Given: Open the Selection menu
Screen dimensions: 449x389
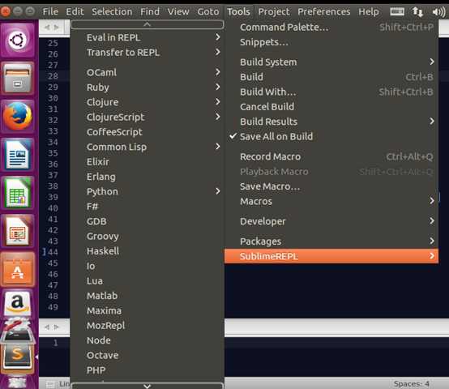Looking at the screenshot, I should click(112, 11).
